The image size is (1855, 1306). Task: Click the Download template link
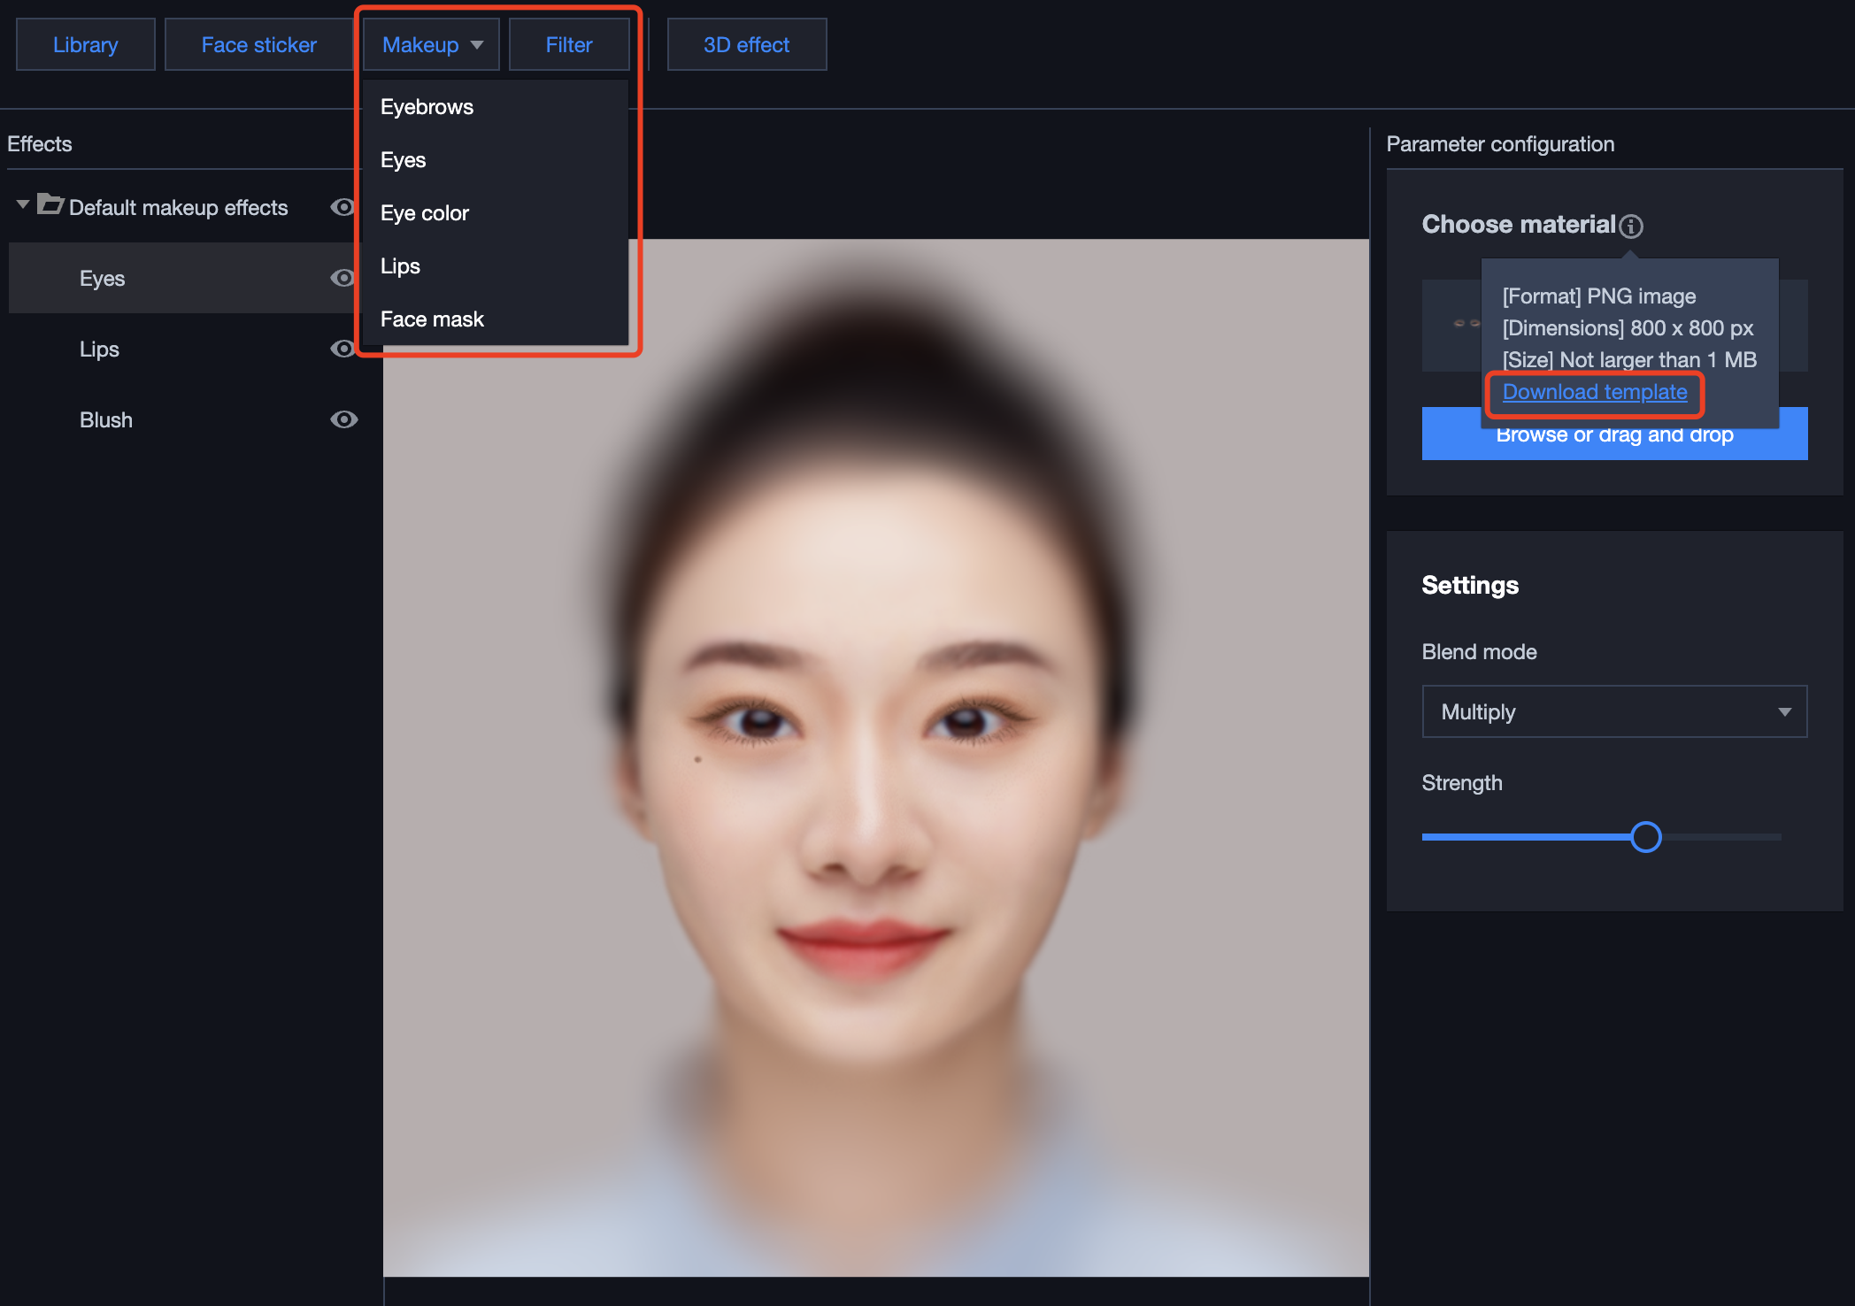pos(1594,392)
